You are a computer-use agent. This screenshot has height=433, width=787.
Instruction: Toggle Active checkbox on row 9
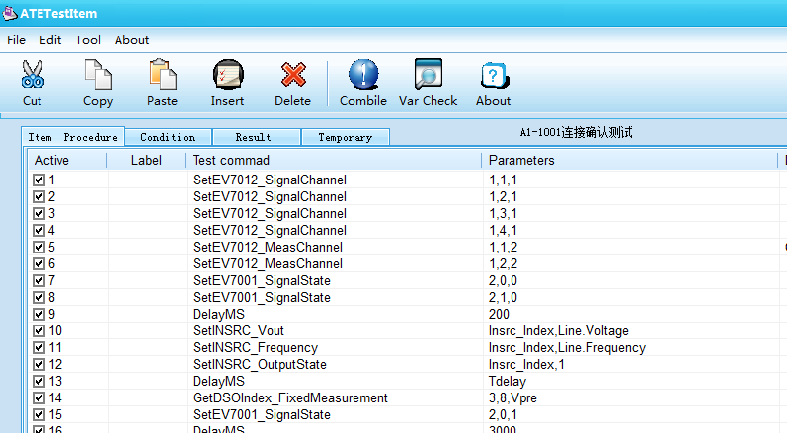[39, 315]
